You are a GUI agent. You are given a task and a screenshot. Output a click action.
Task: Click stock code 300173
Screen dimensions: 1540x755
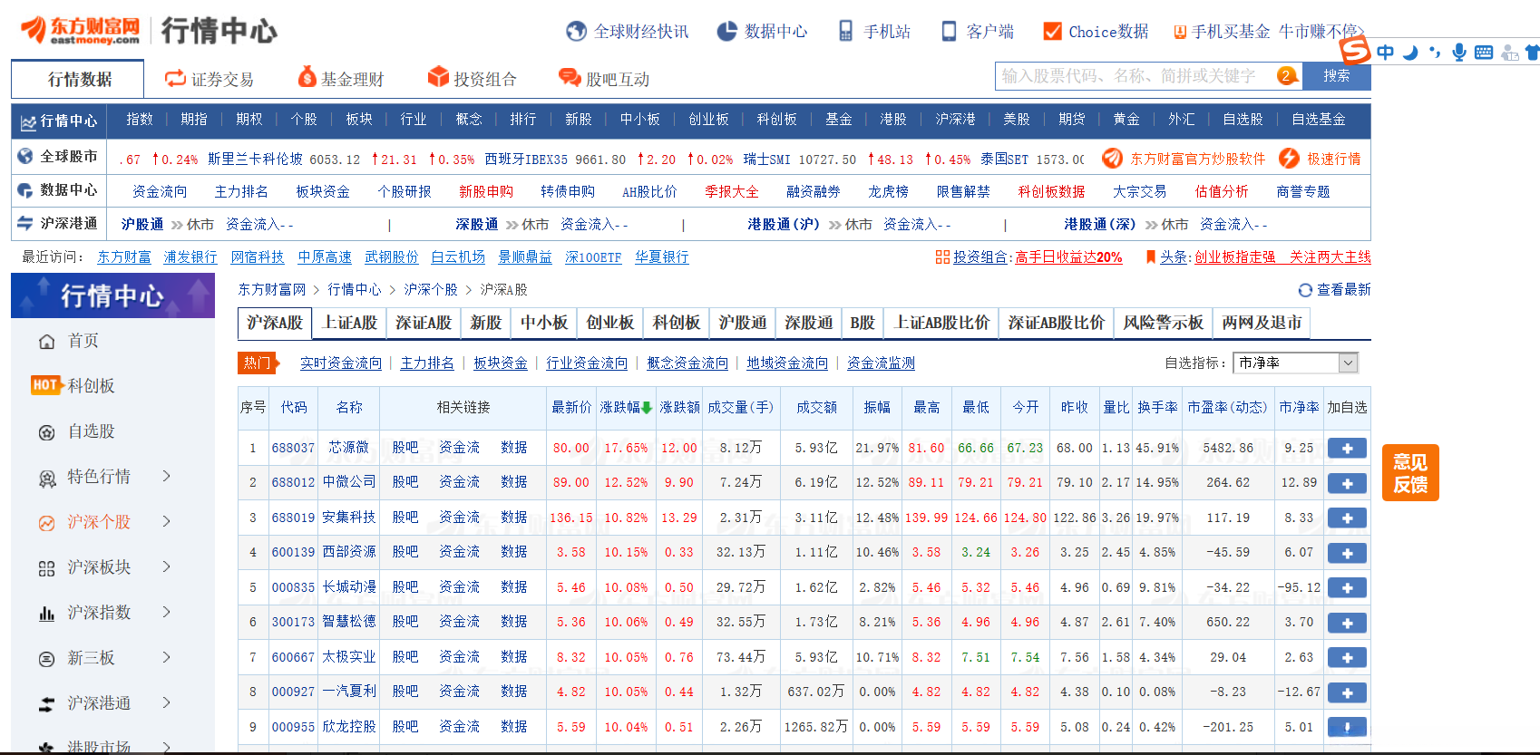click(293, 622)
